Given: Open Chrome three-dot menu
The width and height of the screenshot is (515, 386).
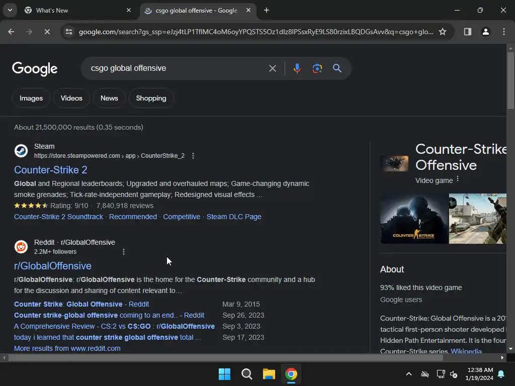Looking at the screenshot, I should (503, 32).
